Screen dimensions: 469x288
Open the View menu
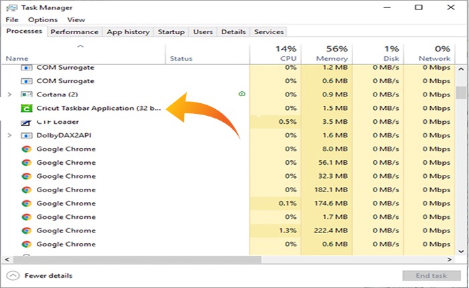(x=76, y=20)
